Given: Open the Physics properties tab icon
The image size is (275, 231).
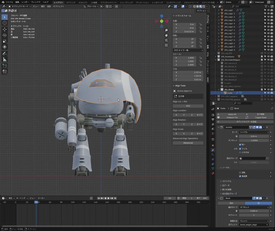Looking at the screenshot, I should click(213, 159).
